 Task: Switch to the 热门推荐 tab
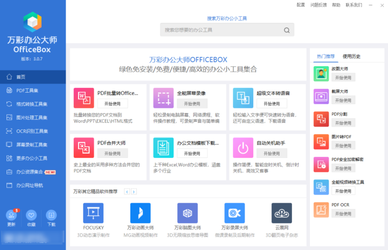[x=325, y=57]
